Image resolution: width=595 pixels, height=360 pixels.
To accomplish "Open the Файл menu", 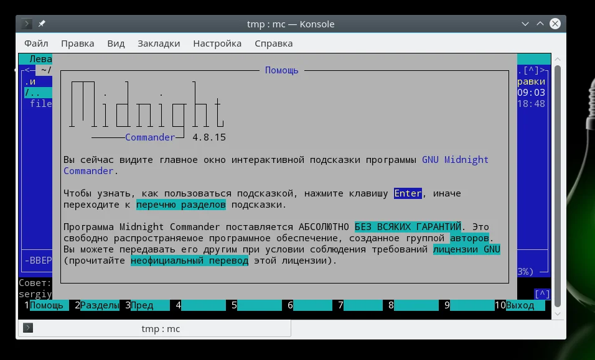I will (36, 44).
